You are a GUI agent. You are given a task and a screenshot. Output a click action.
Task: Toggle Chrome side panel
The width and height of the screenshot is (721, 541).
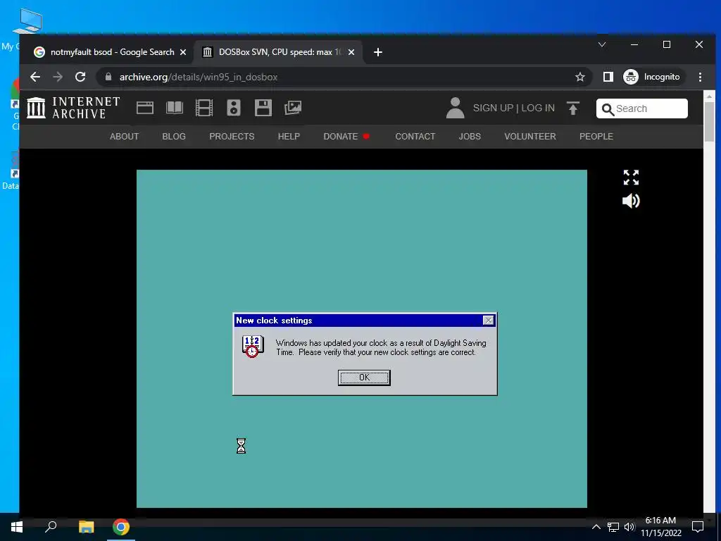(608, 77)
